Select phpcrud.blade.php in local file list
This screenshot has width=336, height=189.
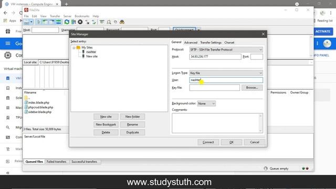click(40, 107)
